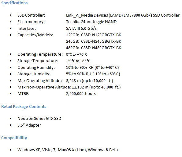The width and height of the screenshot is (182, 157).
Task: Click the Specifications heading
Action: [14, 3]
